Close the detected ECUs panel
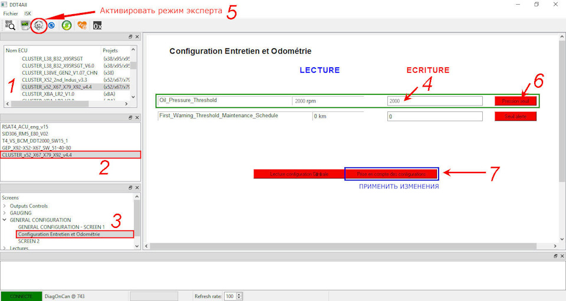566x301 pixels. coord(137,118)
